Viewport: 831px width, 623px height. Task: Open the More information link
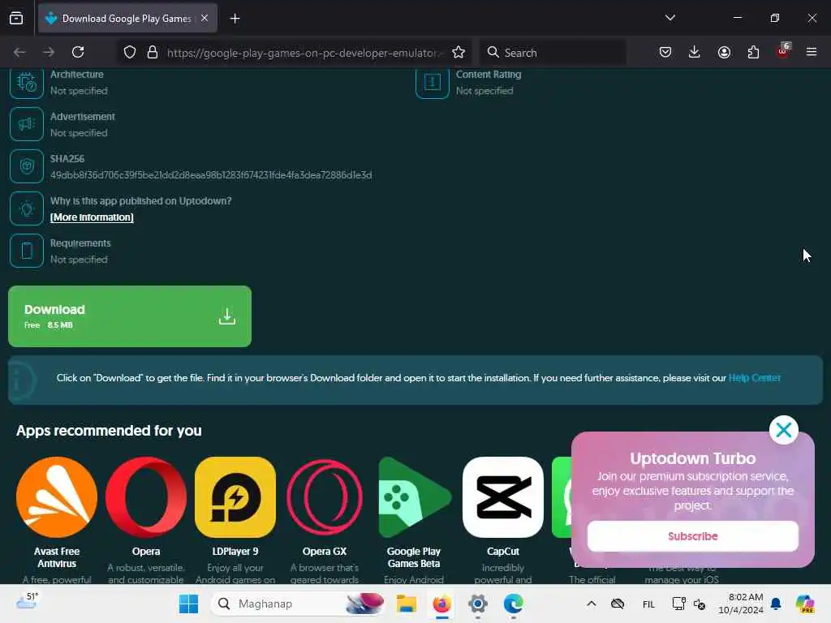click(92, 217)
